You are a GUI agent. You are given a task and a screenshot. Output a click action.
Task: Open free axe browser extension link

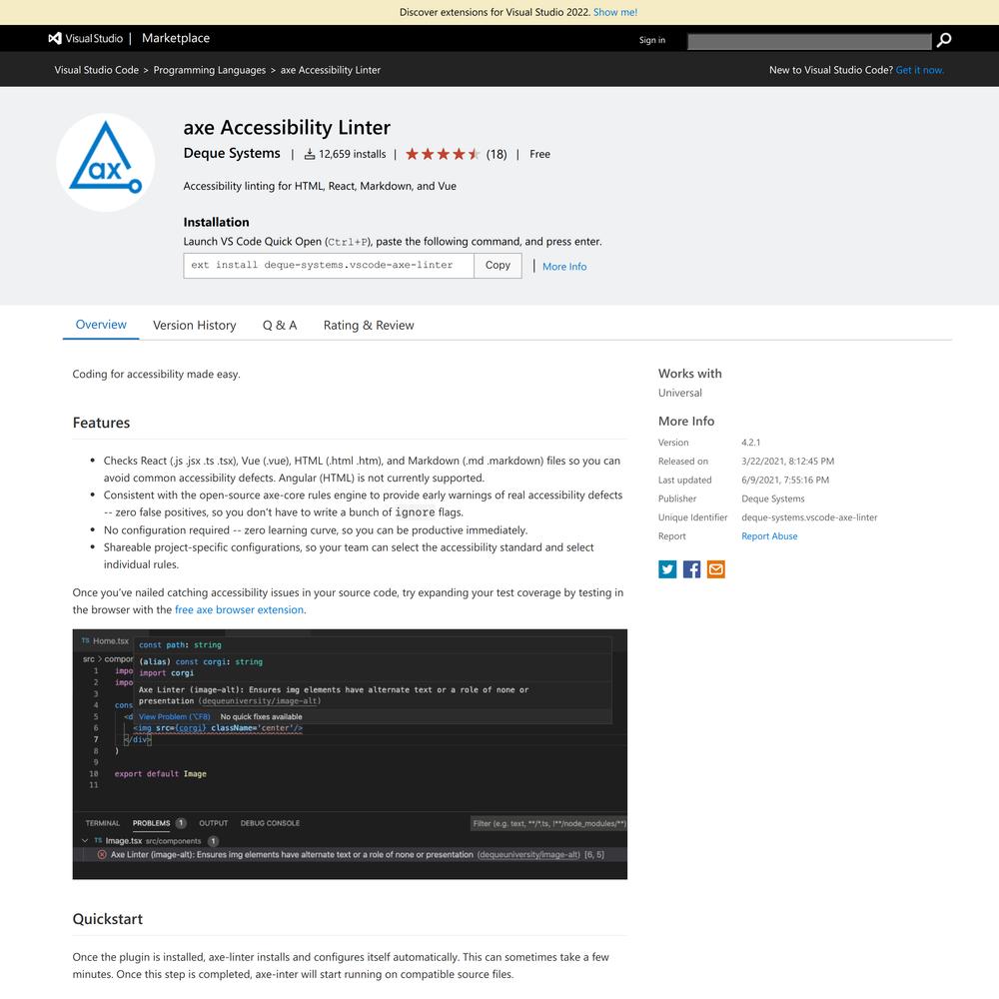[x=239, y=609]
